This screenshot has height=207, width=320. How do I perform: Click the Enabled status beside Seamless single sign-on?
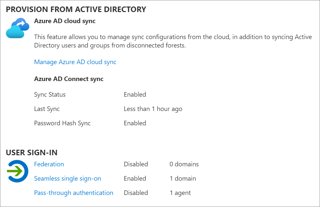tap(135, 178)
